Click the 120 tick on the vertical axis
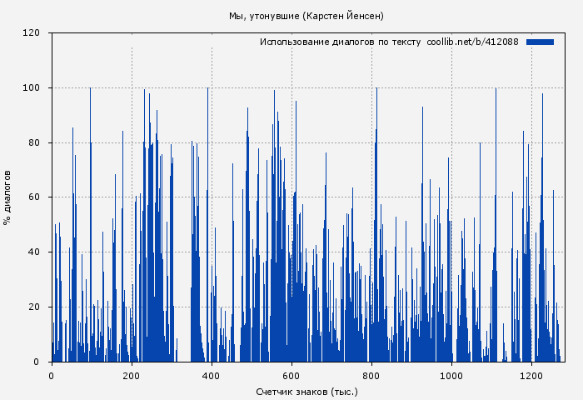 click(x=32, y=33)
